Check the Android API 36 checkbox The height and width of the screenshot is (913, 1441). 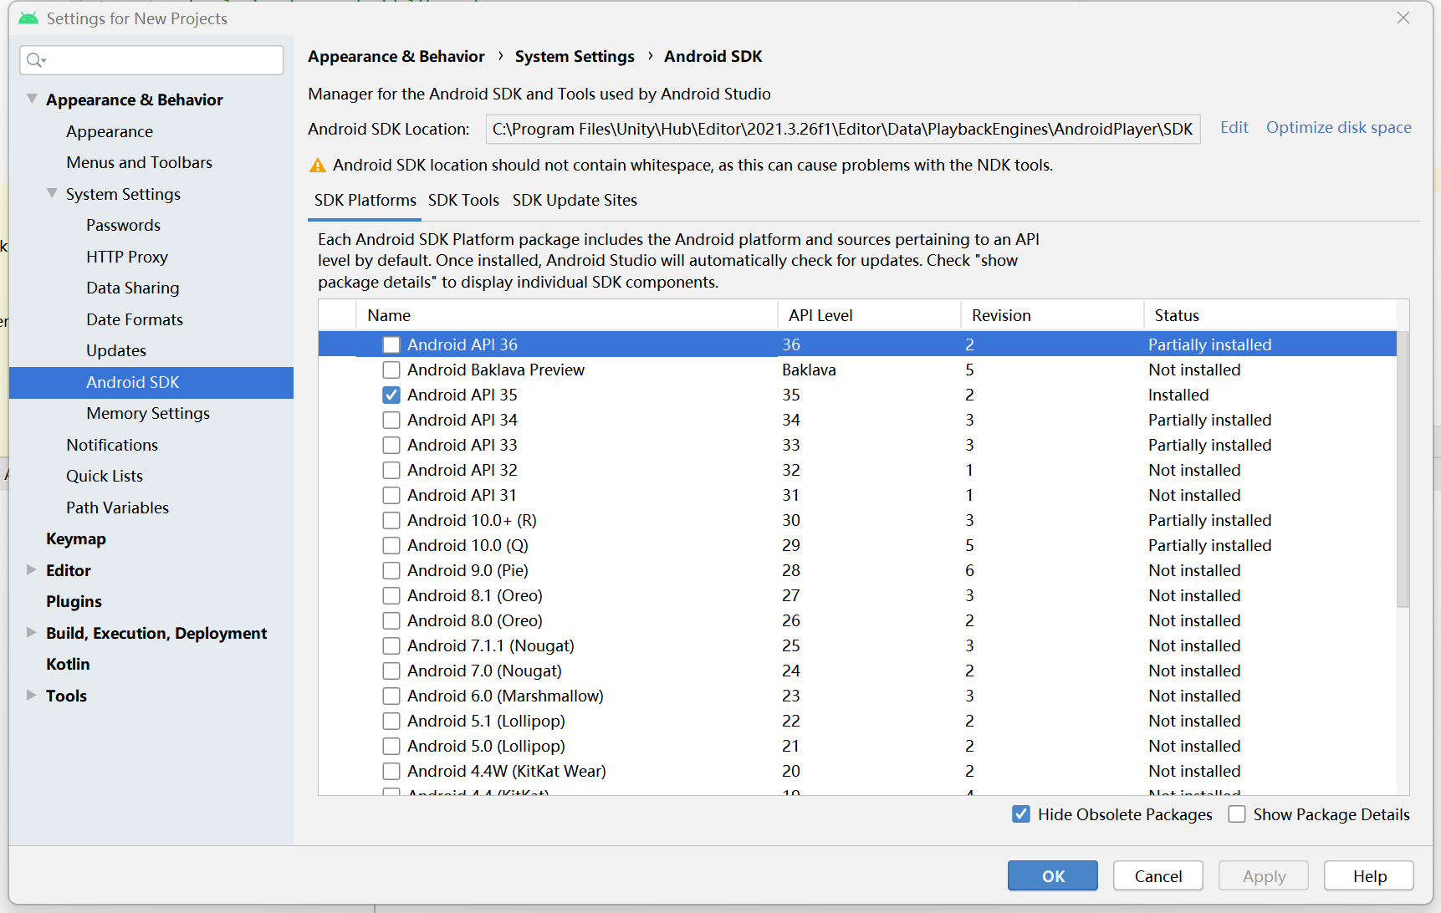pyautogui.click(x=391, y=344)
